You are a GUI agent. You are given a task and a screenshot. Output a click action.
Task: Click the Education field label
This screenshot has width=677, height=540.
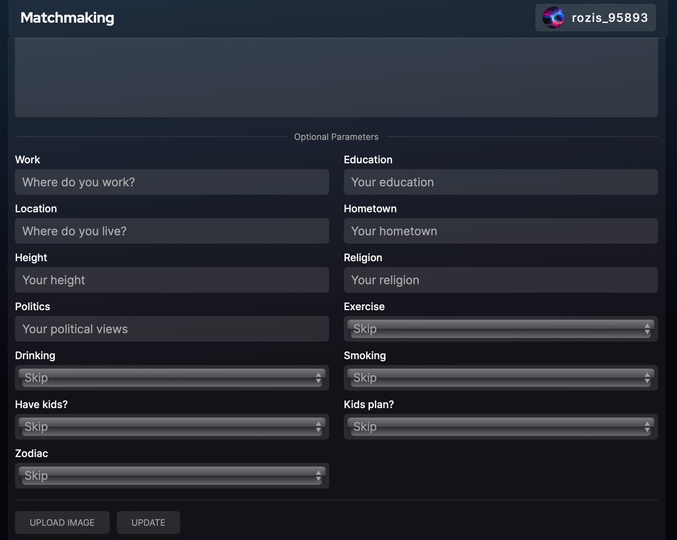(x=368, y=160)
